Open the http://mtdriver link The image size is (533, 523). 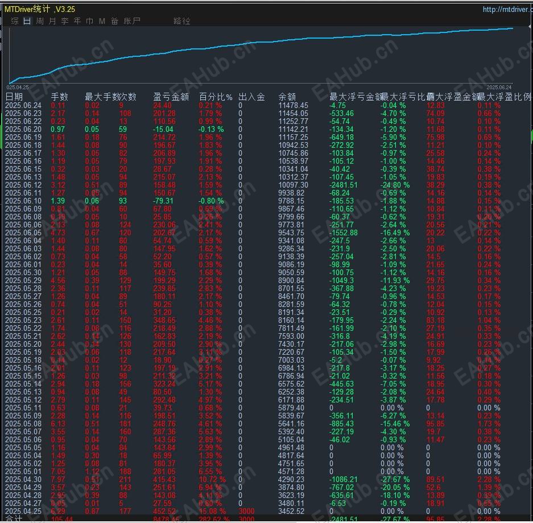(x=507, y=9)
